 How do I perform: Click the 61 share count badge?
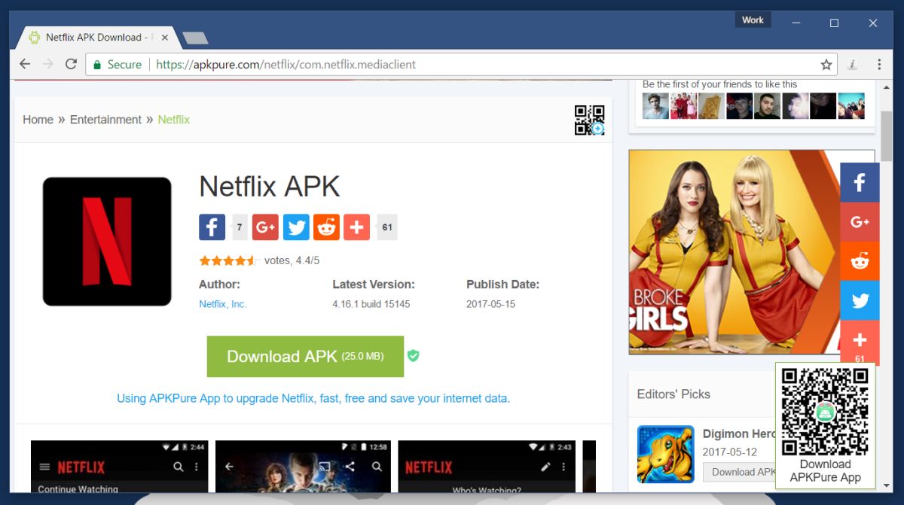[387, 227]
